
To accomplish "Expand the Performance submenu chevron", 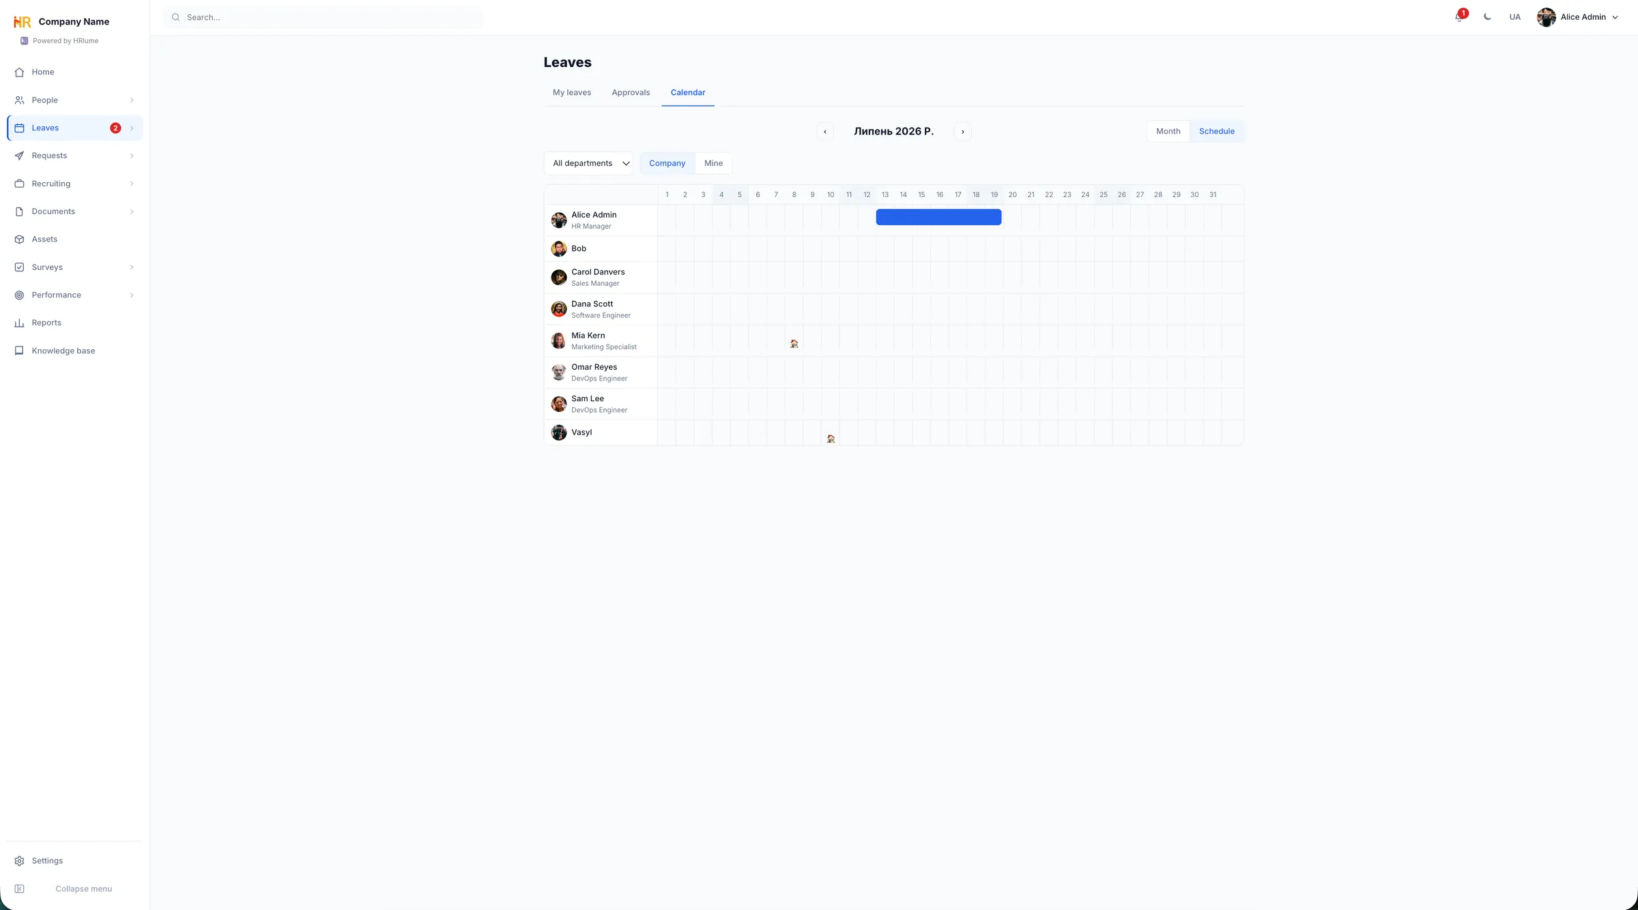I will click(132, 295).
